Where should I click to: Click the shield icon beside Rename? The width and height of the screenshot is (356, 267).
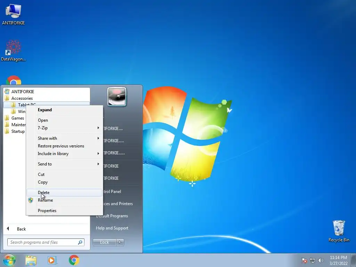pyautogui.click(x=31, y=200)
